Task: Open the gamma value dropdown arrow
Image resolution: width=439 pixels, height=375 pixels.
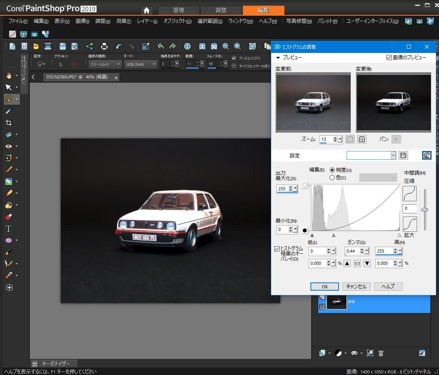Action: pos(367,251)
